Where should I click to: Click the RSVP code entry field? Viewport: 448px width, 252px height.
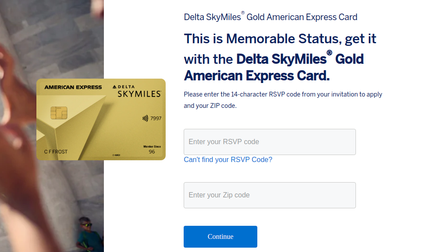(269, 142)
